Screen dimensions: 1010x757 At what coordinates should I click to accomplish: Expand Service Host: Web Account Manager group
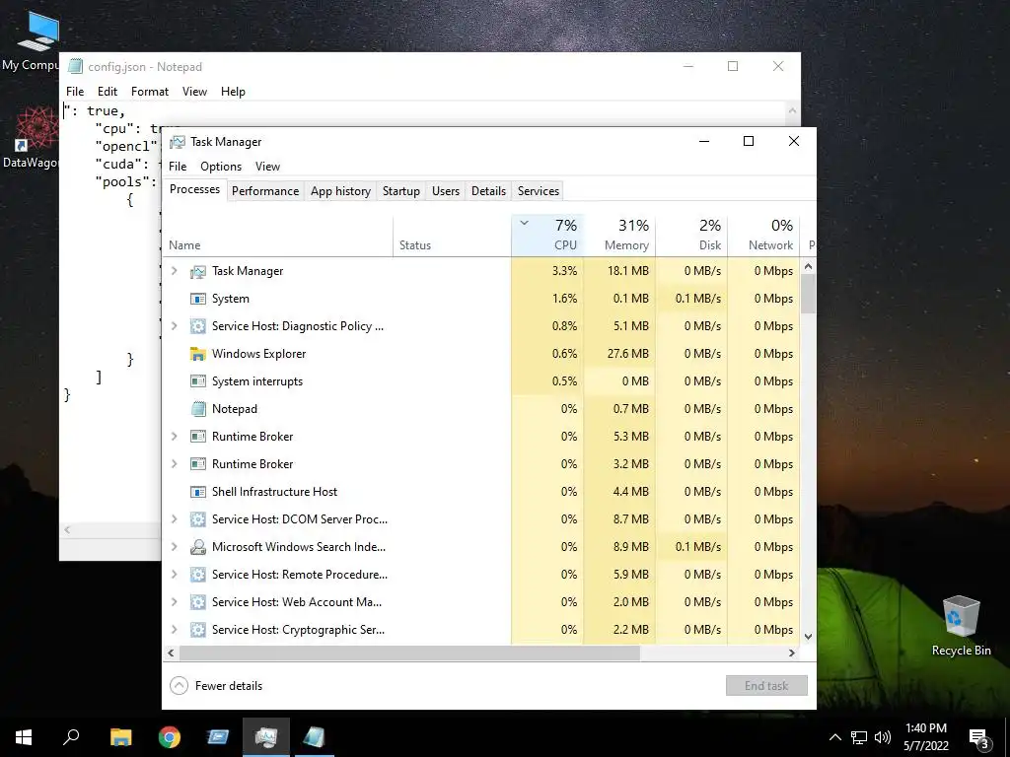pos(174,602)
